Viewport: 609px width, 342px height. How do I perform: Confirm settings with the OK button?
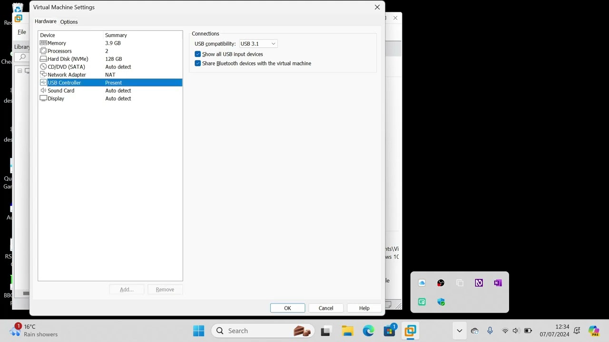pos(287,308)
